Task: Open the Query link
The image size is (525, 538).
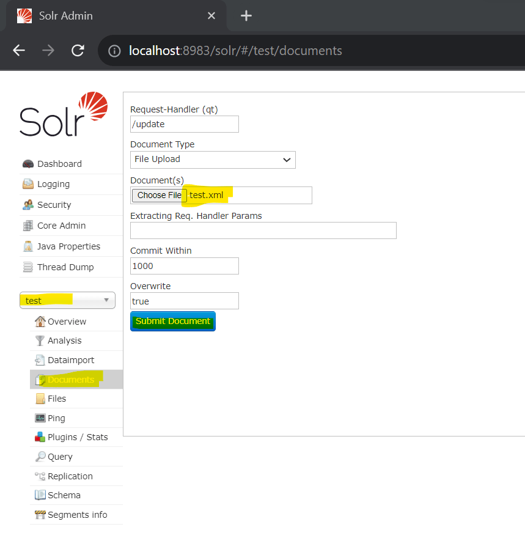Action: click(x=60, y=457)
